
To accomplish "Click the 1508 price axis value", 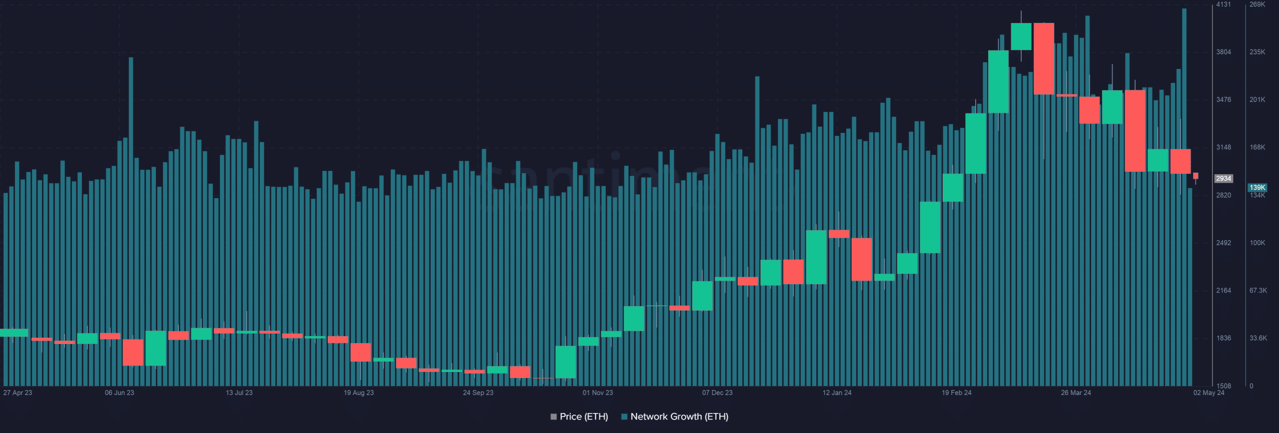I will pos(1224,386).
